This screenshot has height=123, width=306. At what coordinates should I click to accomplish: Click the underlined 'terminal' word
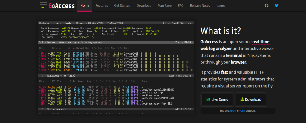pos(234,55)
